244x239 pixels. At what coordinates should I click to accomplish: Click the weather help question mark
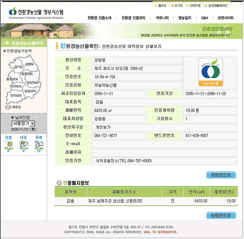(35, 117)
